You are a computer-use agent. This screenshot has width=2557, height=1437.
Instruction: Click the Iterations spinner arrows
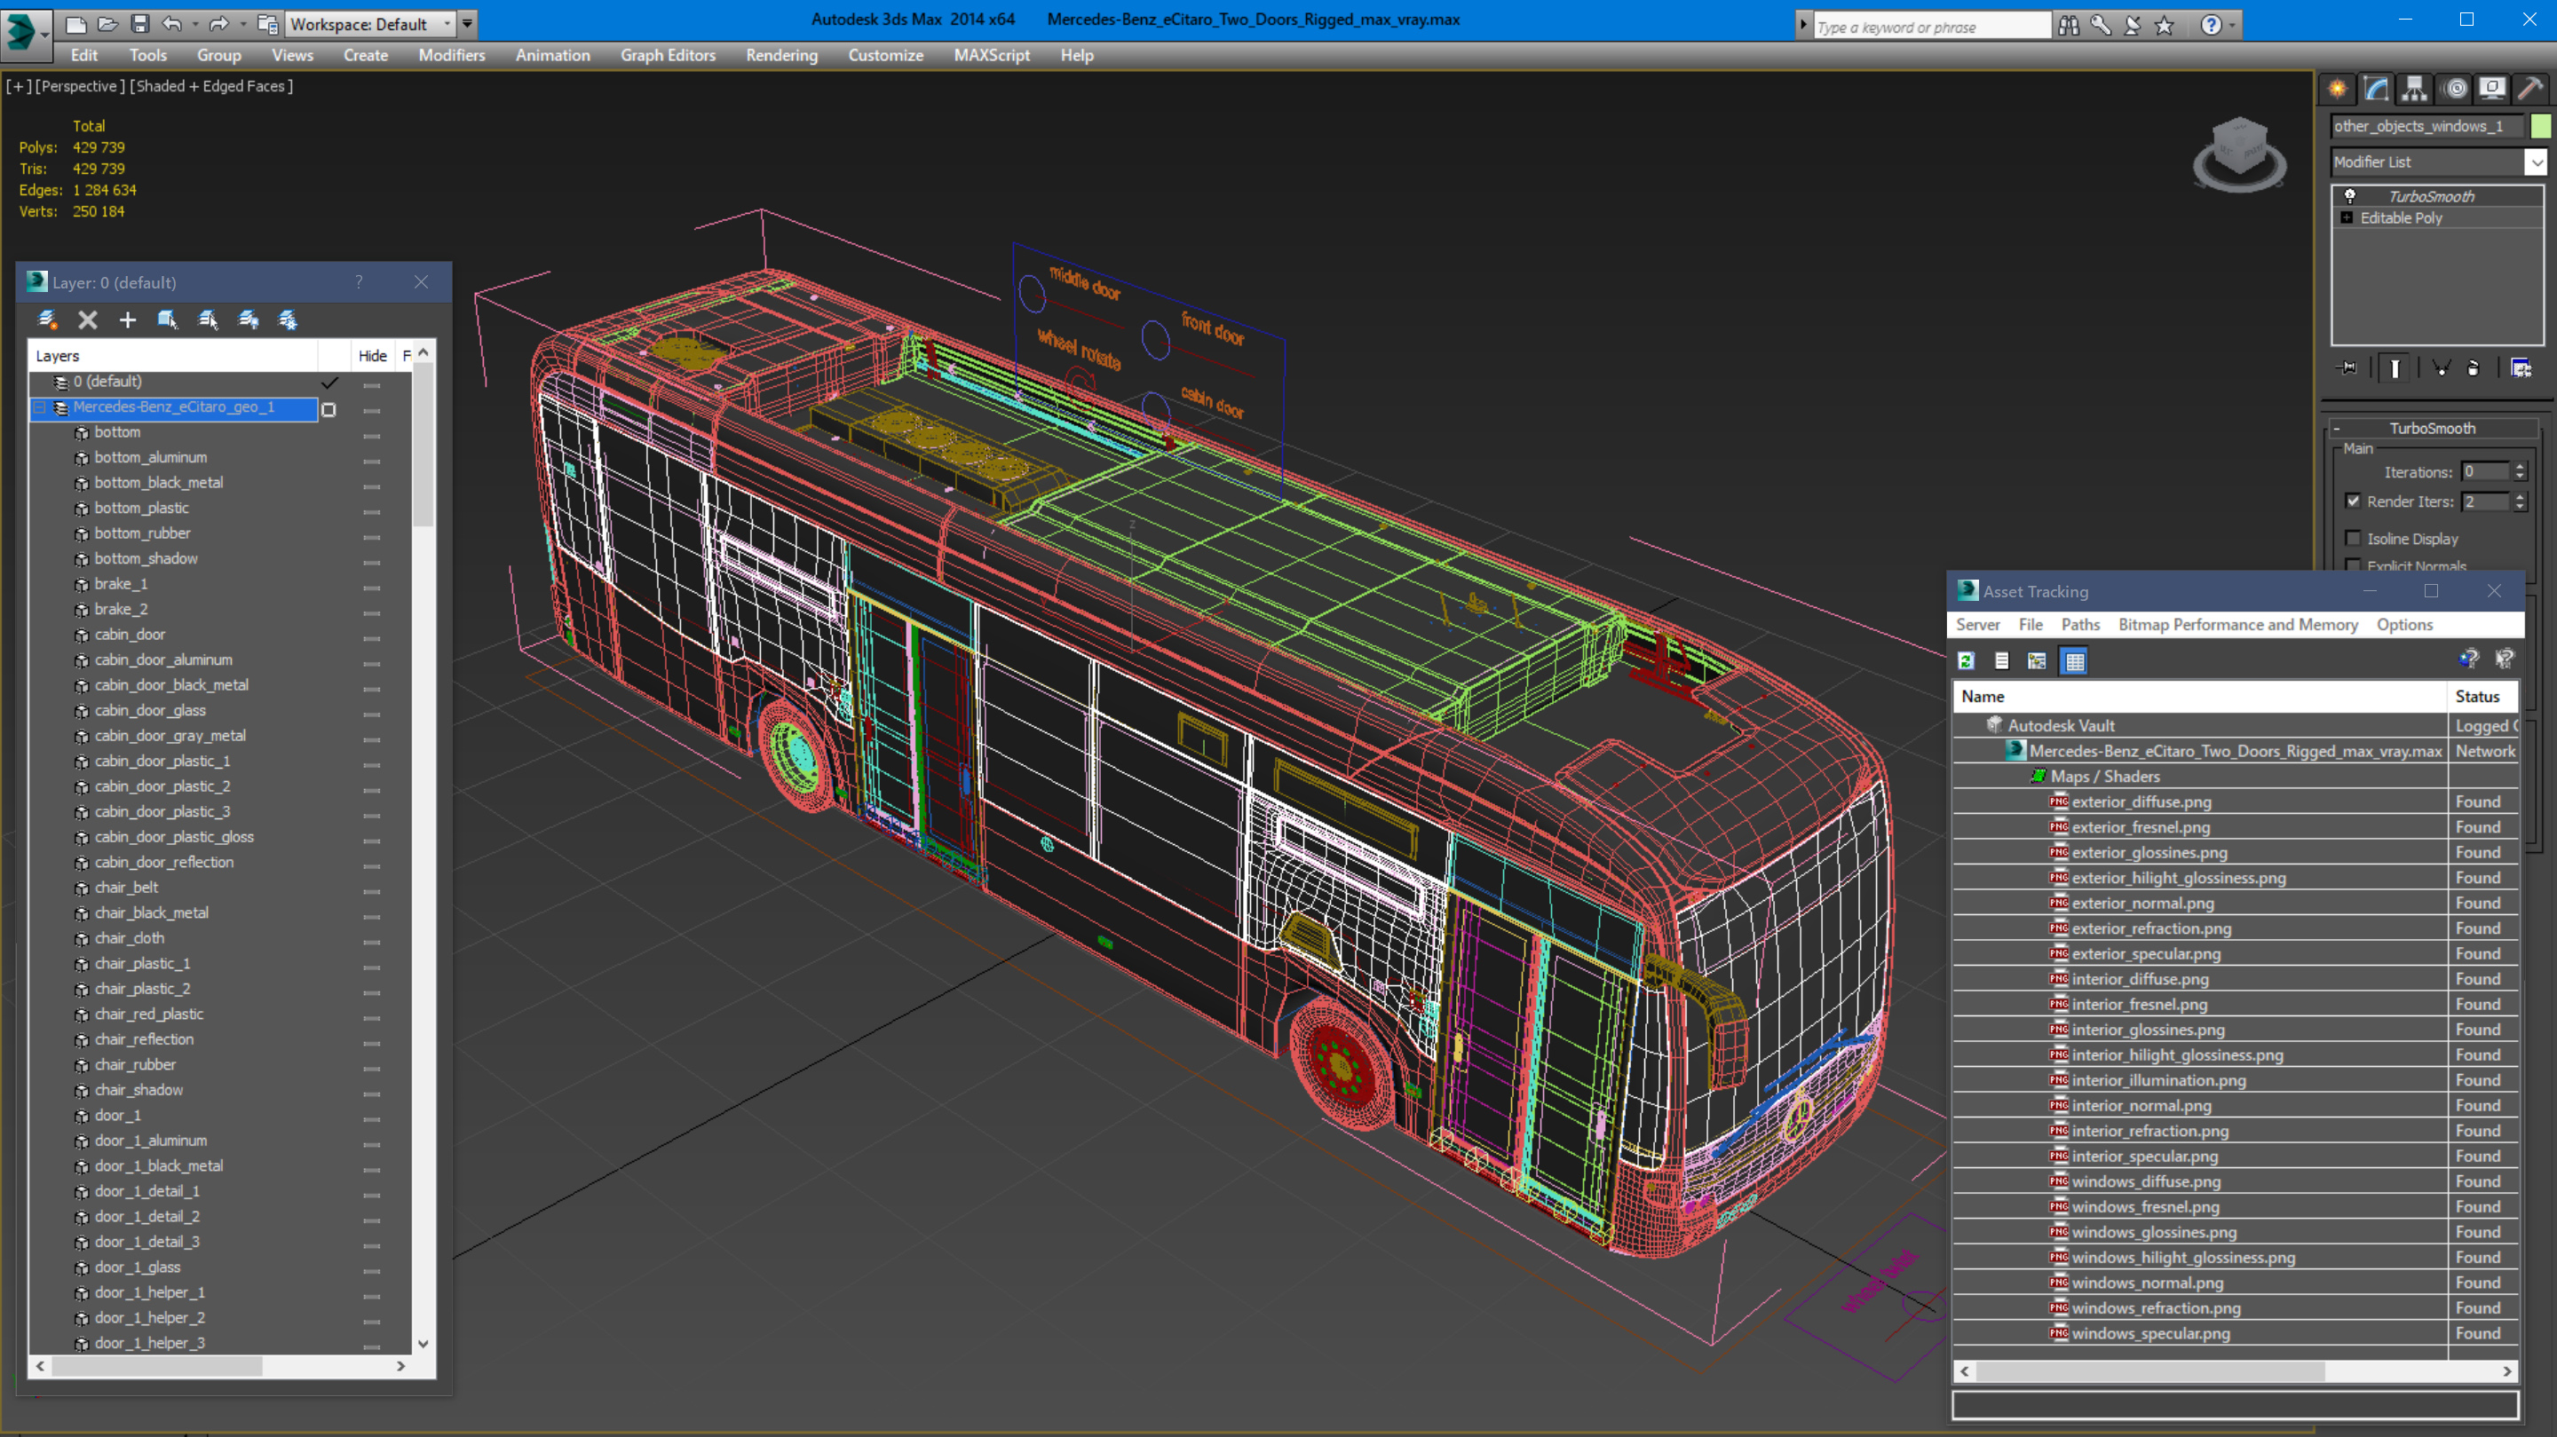2520,472
